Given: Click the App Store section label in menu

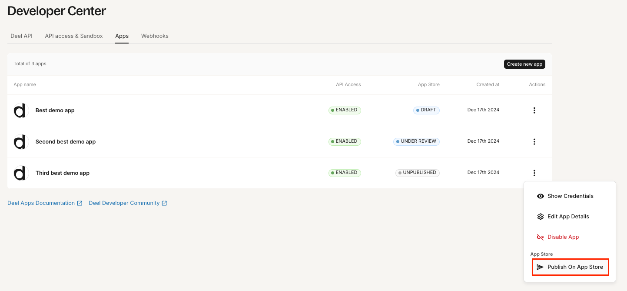Looking at the screenshot, I should [x=541, y=254].
